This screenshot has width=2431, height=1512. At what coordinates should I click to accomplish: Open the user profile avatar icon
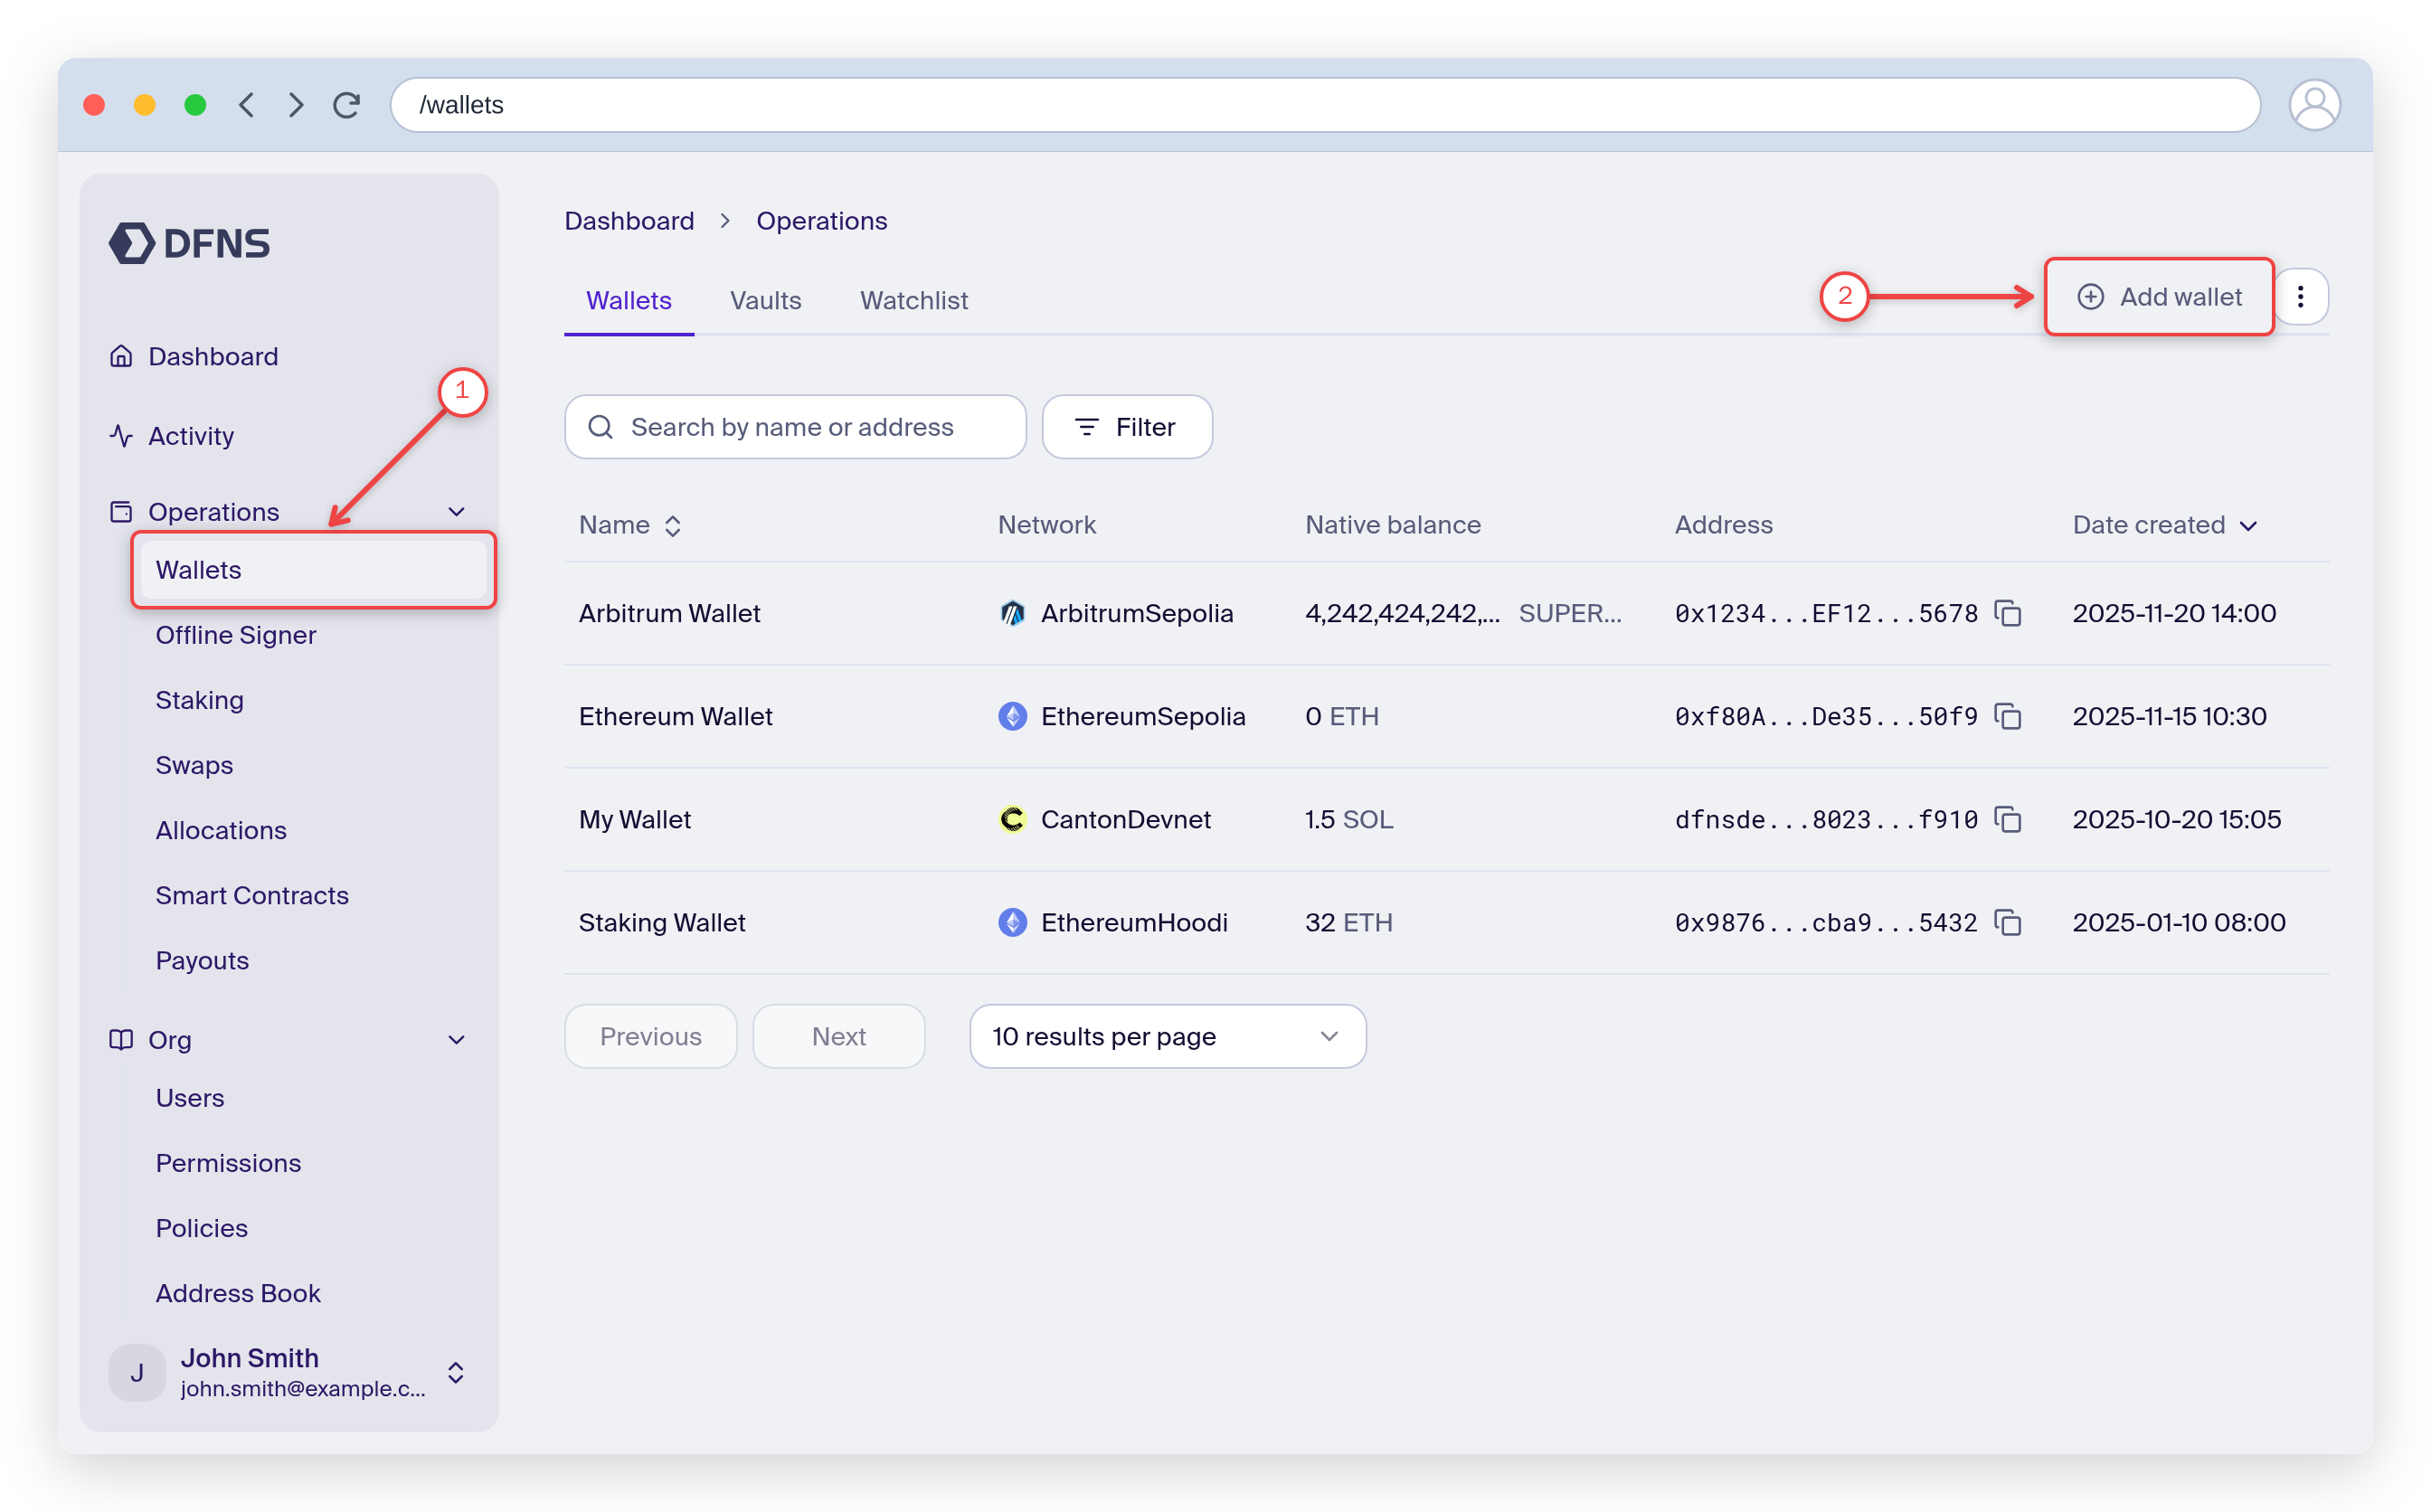pyautogui.click(x=2314, y=105)
